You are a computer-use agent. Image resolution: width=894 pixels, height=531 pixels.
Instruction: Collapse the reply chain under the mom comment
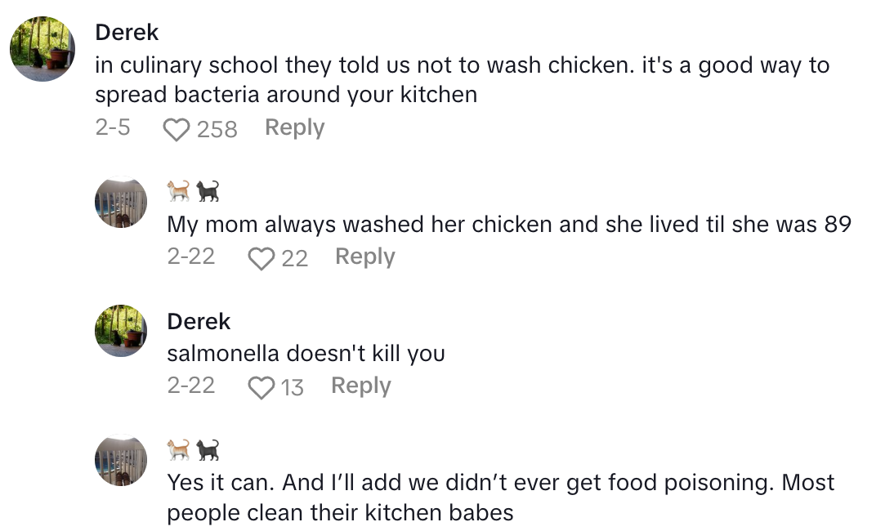[364, 257]
